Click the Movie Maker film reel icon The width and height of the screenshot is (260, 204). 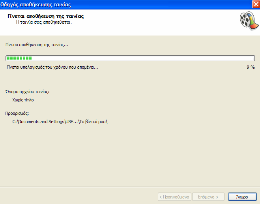point(249,21)
